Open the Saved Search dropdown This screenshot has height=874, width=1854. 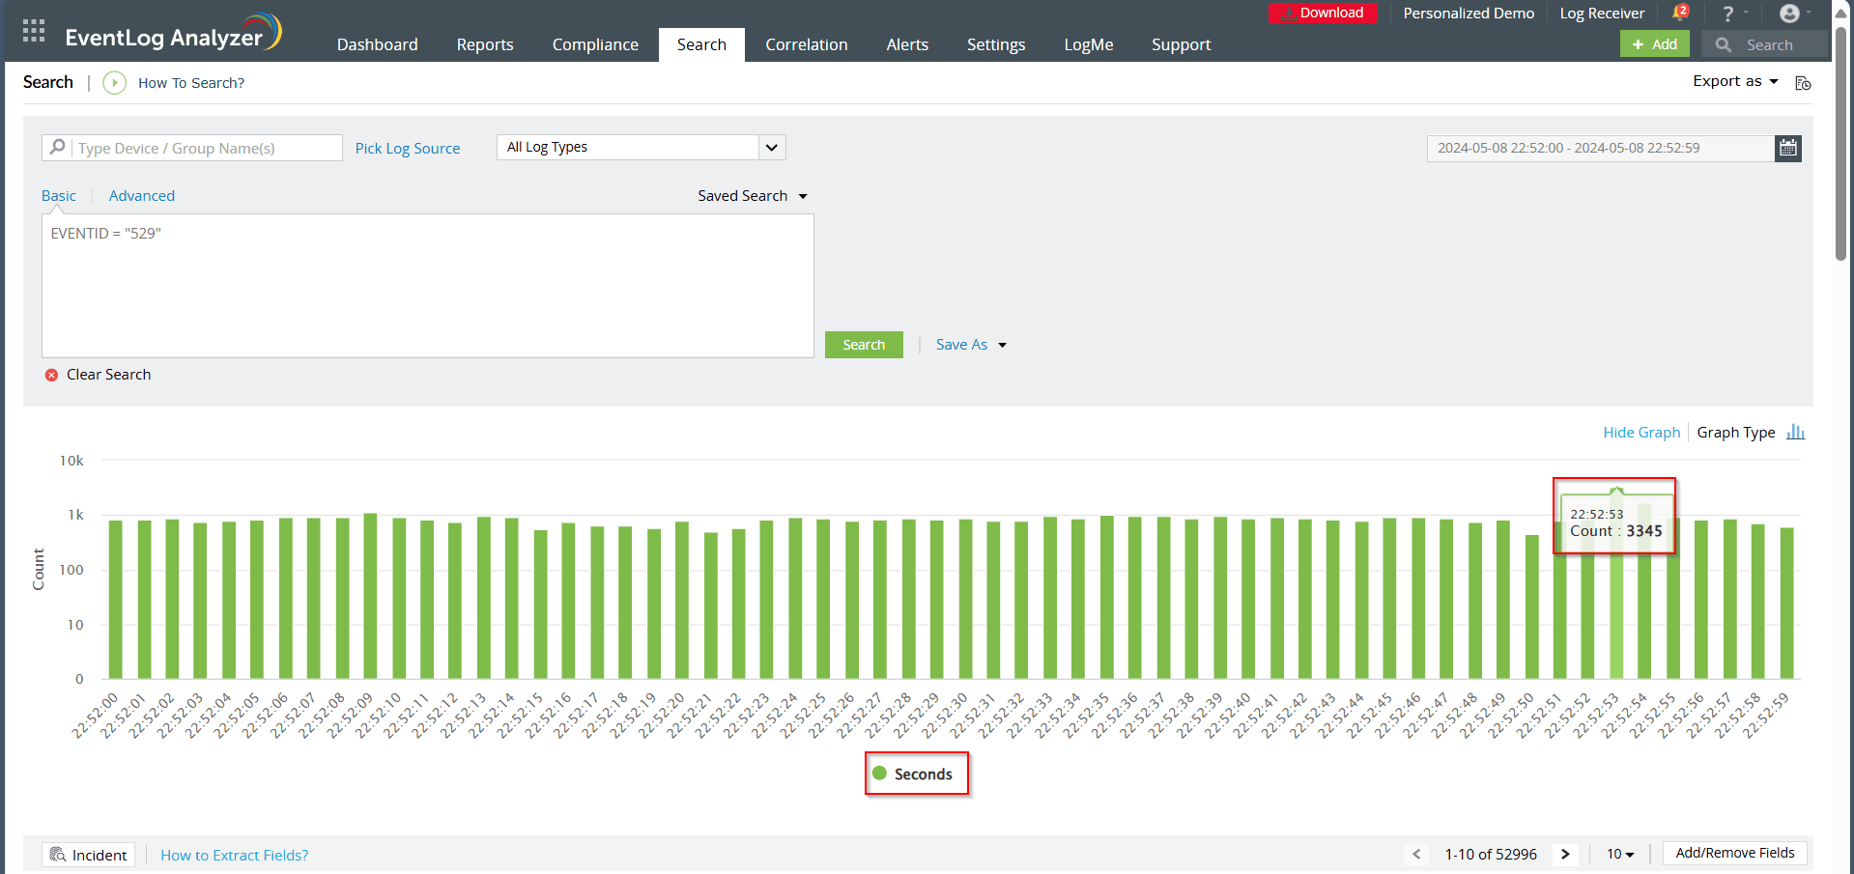(752, 196)
